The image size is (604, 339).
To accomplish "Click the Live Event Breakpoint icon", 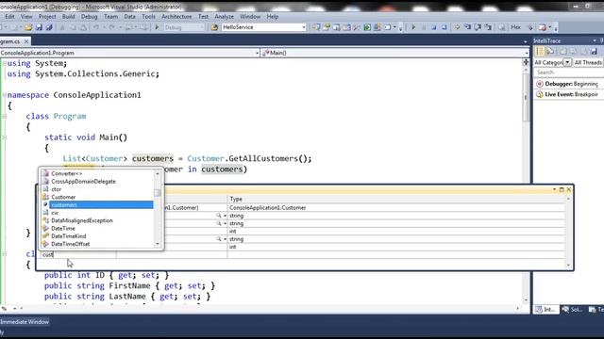I will pos(540,94).
